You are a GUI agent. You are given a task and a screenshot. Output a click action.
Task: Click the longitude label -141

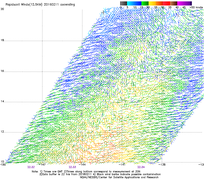(122, 165)
